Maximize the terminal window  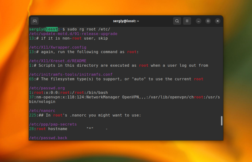click(x=208, y=21)
